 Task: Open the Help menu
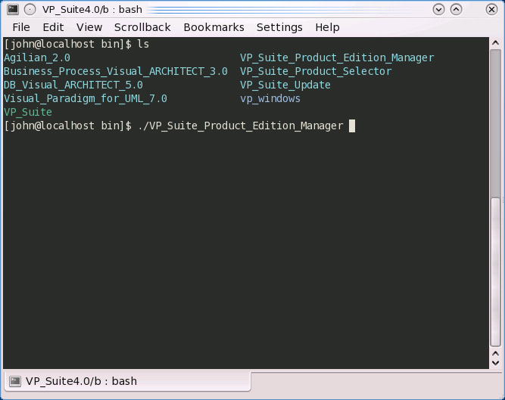(327, 27)
